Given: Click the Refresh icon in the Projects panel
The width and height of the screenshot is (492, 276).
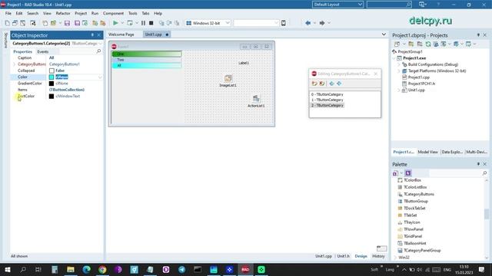Looking at the screenshot, I should click(428, 44).
